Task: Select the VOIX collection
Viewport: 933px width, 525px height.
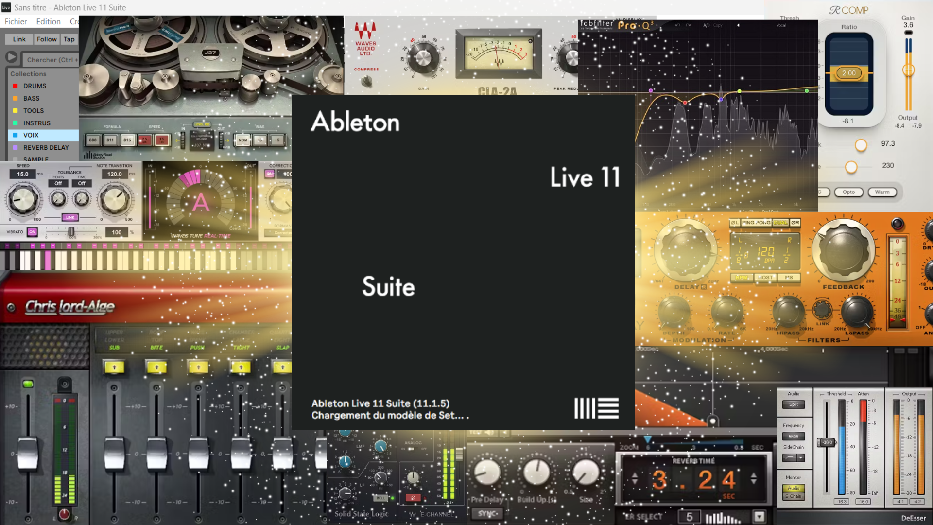Action: [44, 135]
